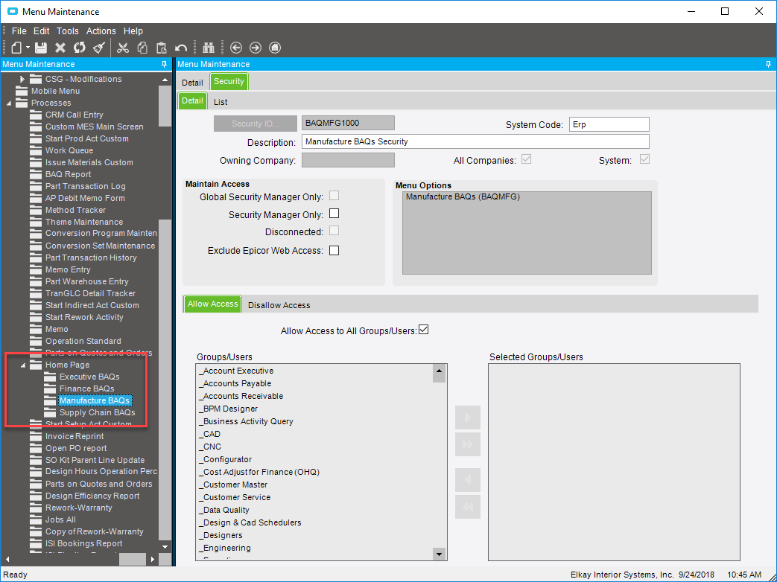Pin the right Menu Maintenance panel
This screenshot has height=582, width=777.
click(x=768, y=64)
